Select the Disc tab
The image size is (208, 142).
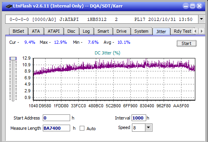(71, 31)
